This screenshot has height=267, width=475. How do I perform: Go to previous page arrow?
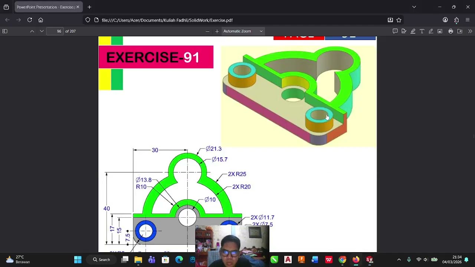[x=32, y=31]
